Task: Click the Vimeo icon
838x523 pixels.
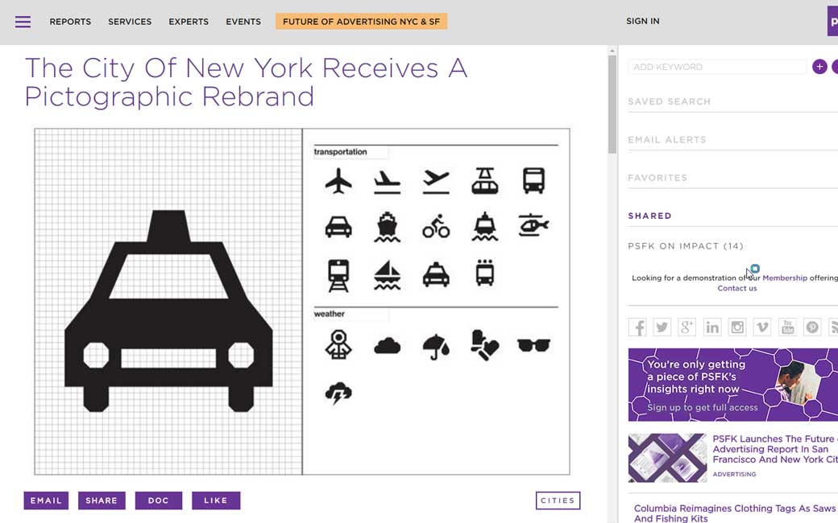Action: (762, 327)
